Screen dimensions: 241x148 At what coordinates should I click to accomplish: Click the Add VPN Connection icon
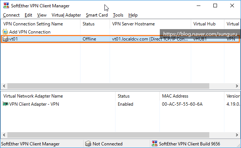(5, 32)
